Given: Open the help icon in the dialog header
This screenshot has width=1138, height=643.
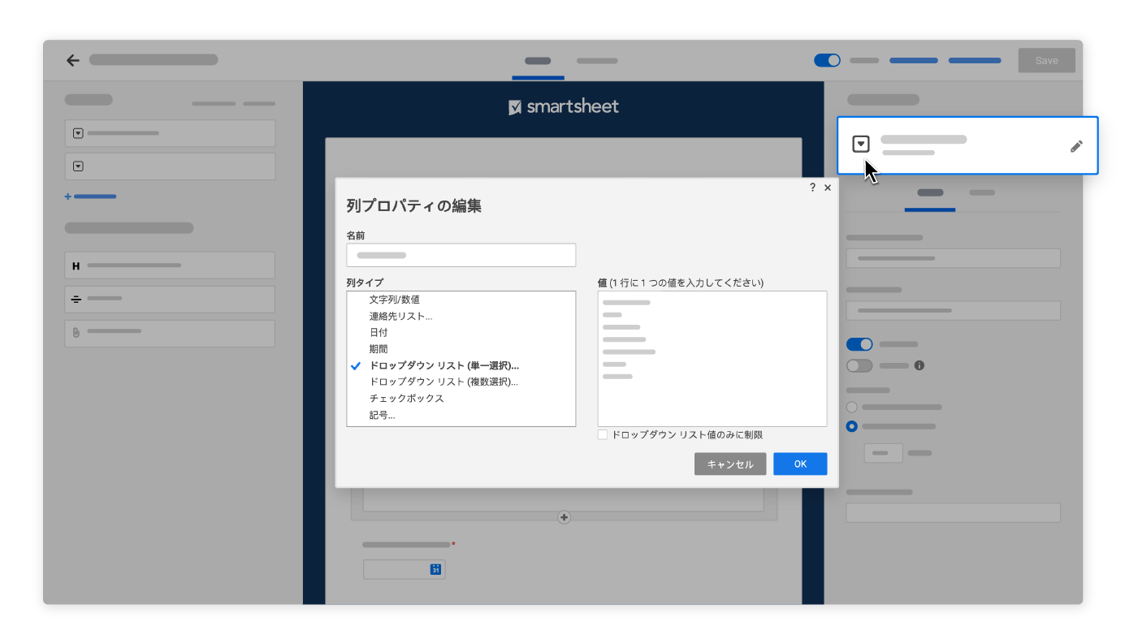Looking at the screenshot, I should 811,188.
